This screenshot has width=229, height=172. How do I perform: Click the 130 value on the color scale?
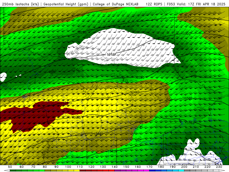[103, 167]
